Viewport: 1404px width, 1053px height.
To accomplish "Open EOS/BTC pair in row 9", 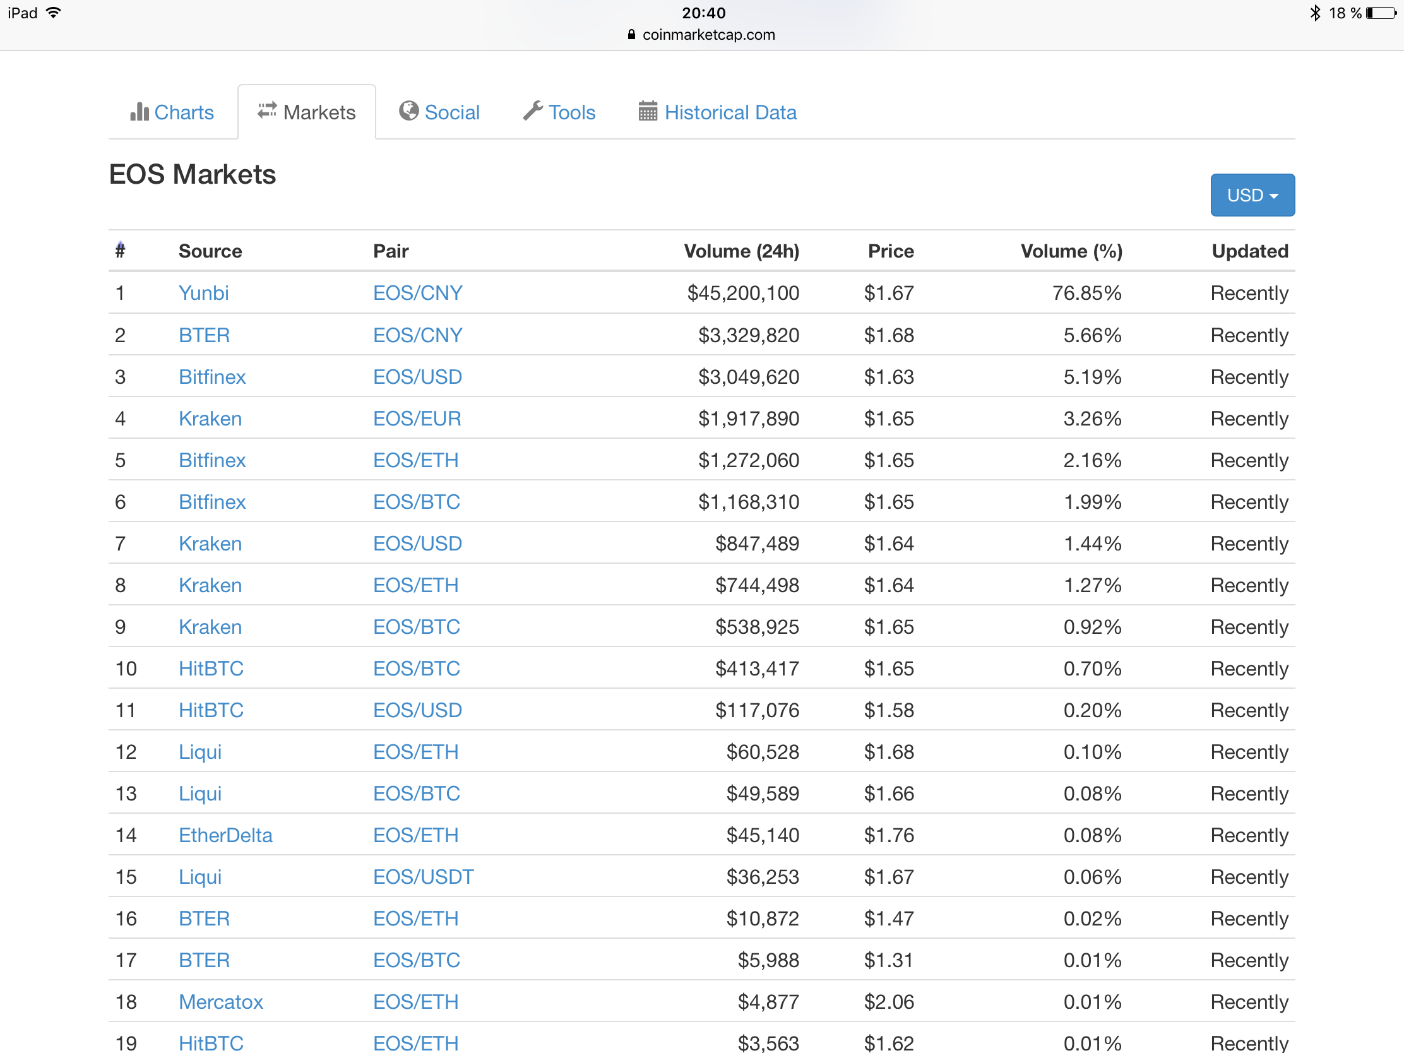I will (x=417, y=627).
